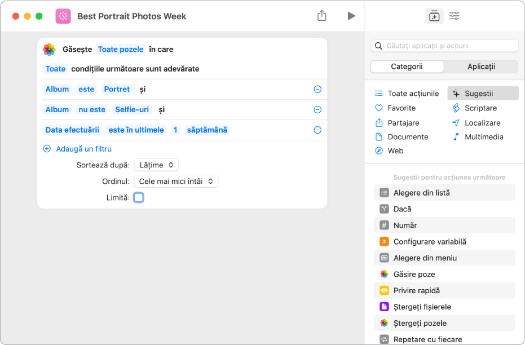
Task: Click the Share shortcut icon
Action: [322, 16]
